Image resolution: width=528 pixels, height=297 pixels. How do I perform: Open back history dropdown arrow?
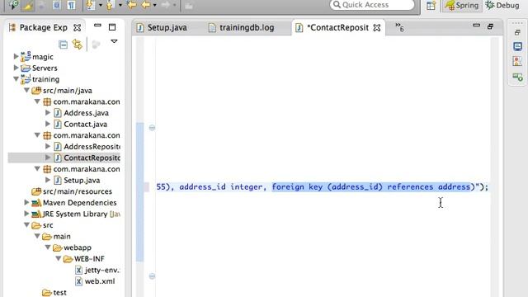pyautogui.click(x=154, y=6)
